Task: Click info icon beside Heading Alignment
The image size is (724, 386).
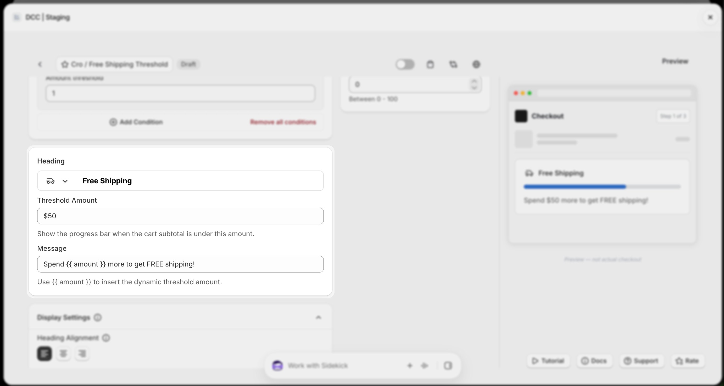Action: coord(106,338)
